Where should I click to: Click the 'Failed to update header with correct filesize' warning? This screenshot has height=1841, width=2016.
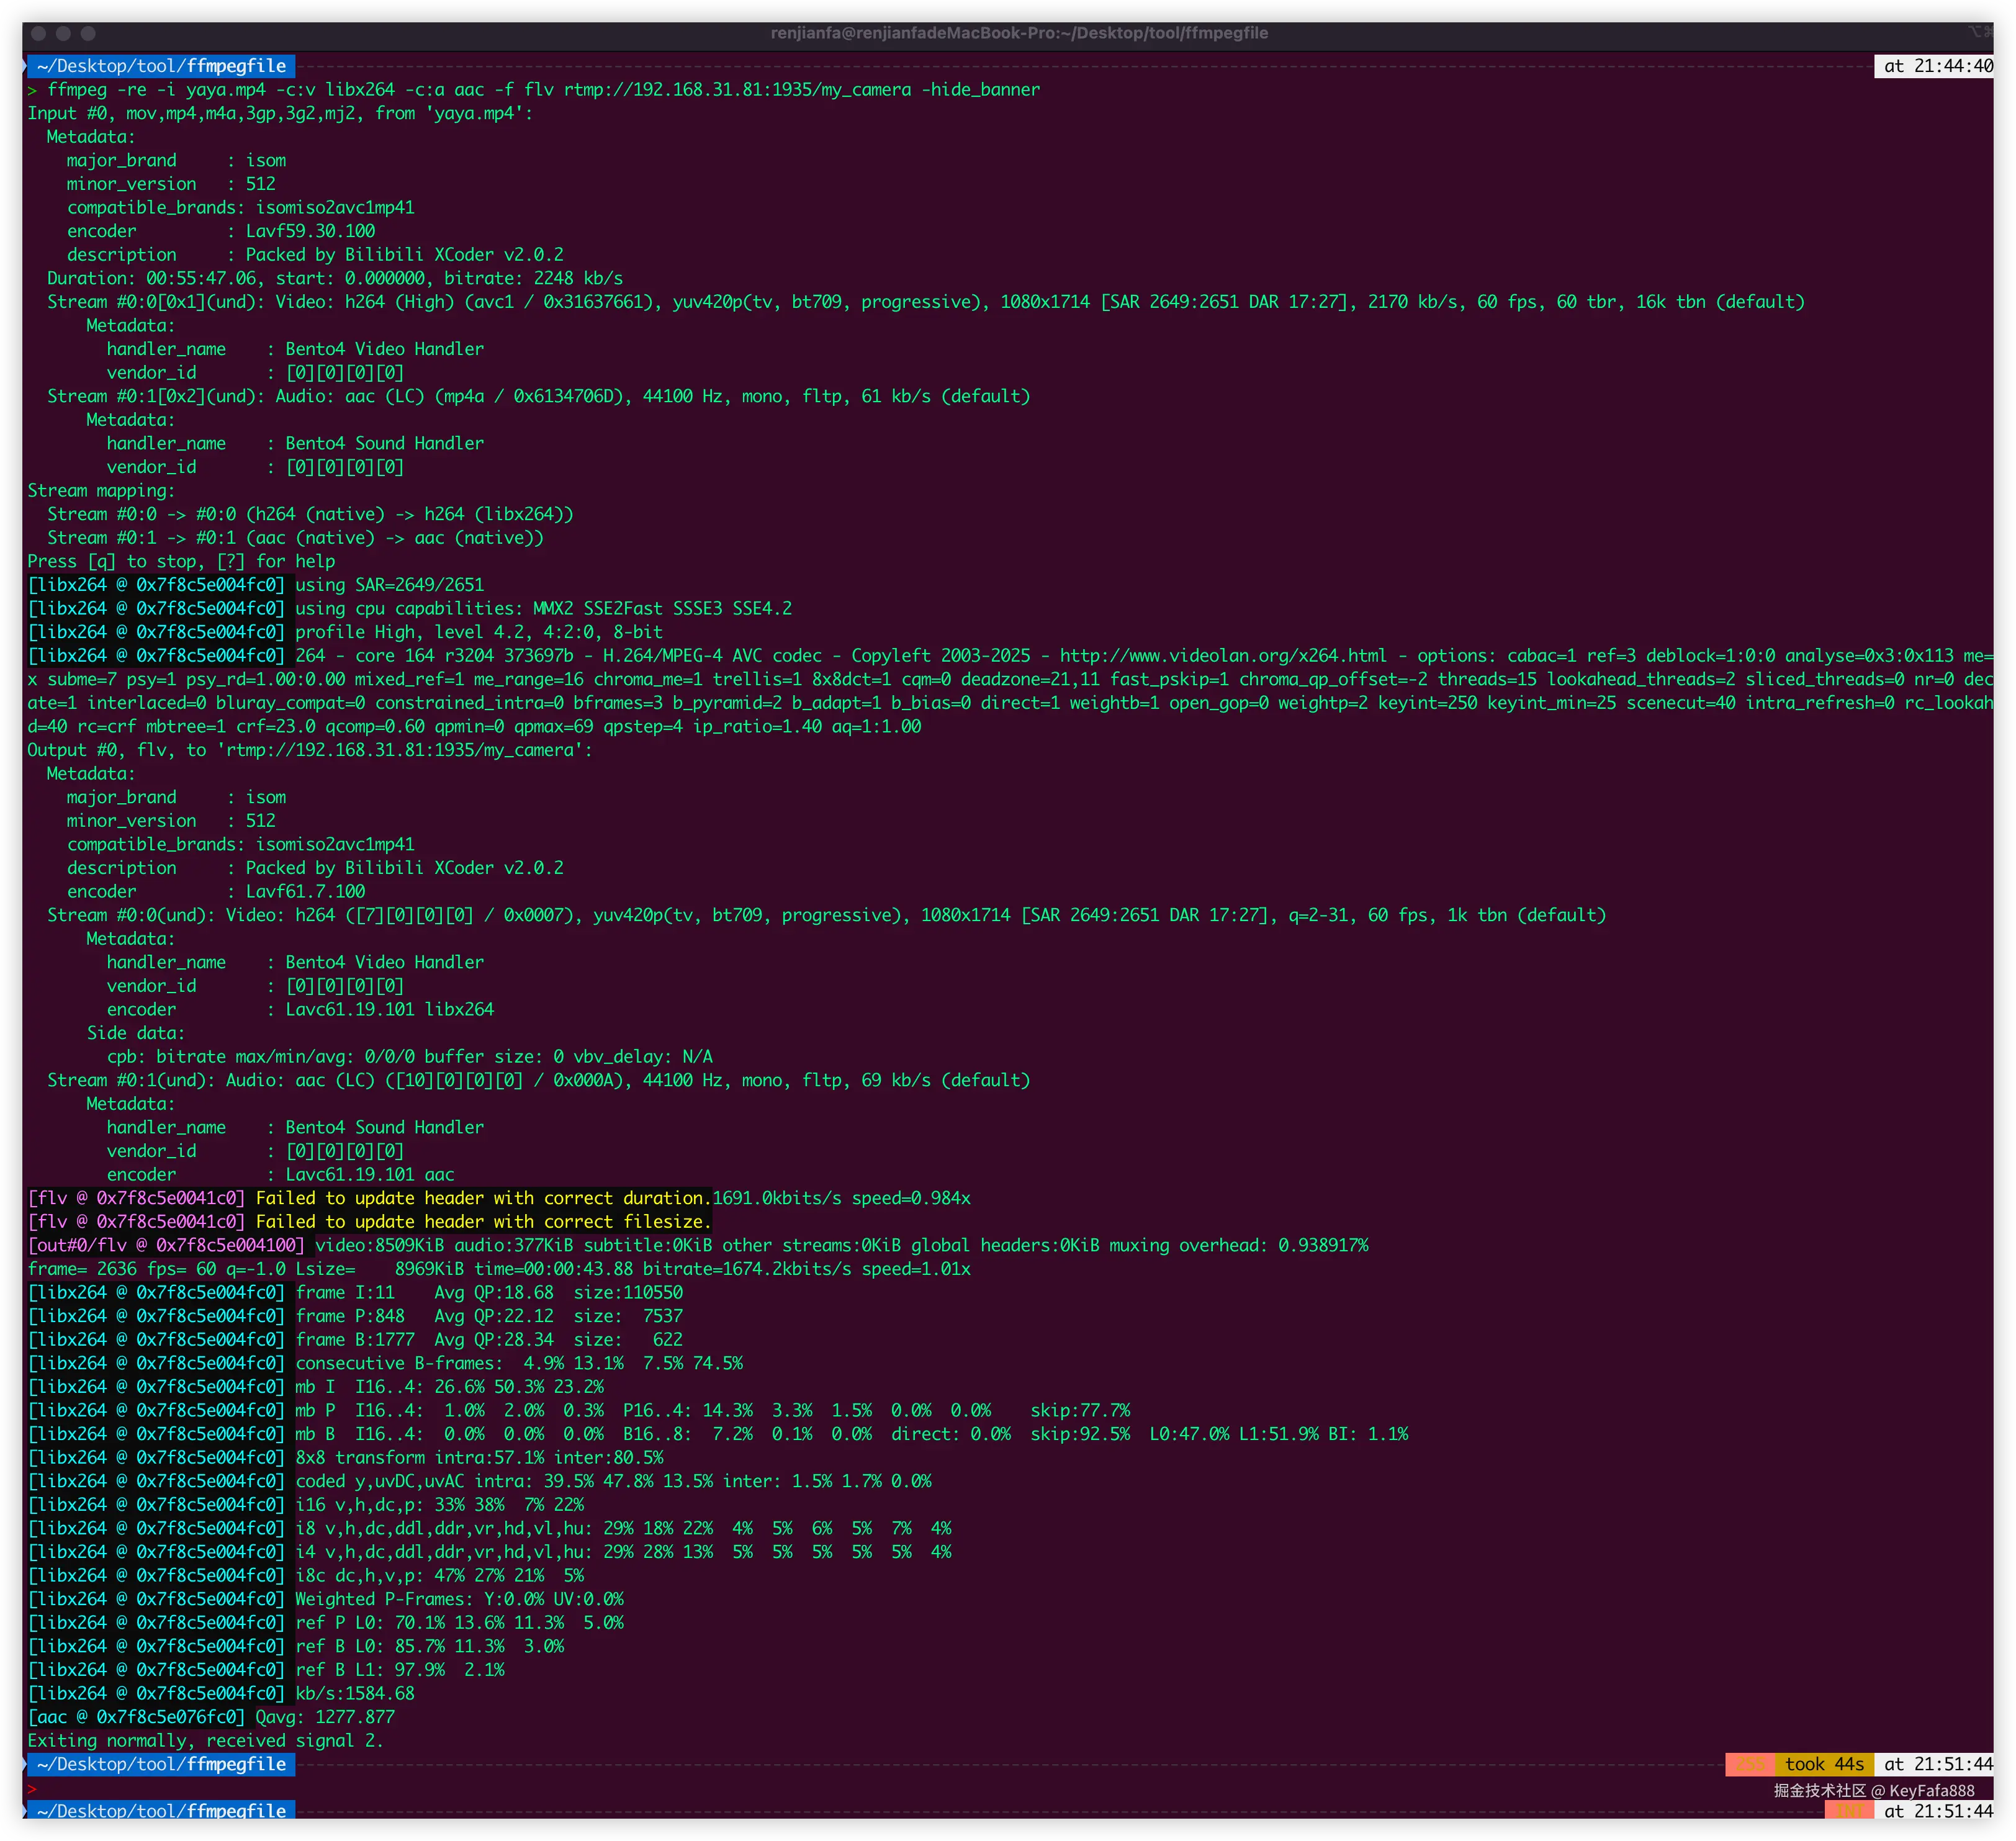(483, 1222)
